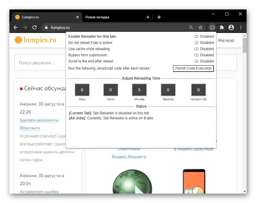Open the Яндекс.Маркета article link
The width and height of the screenshot is (256, 203).
pyautogui.click(x=129, y=157)
